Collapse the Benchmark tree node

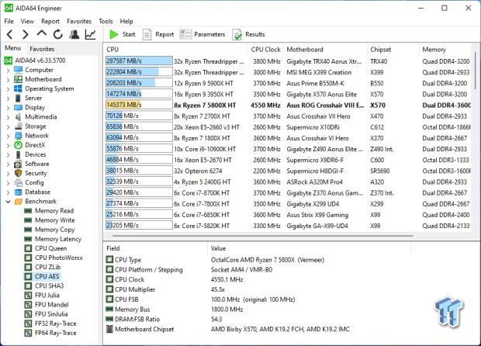pos(9,201)
